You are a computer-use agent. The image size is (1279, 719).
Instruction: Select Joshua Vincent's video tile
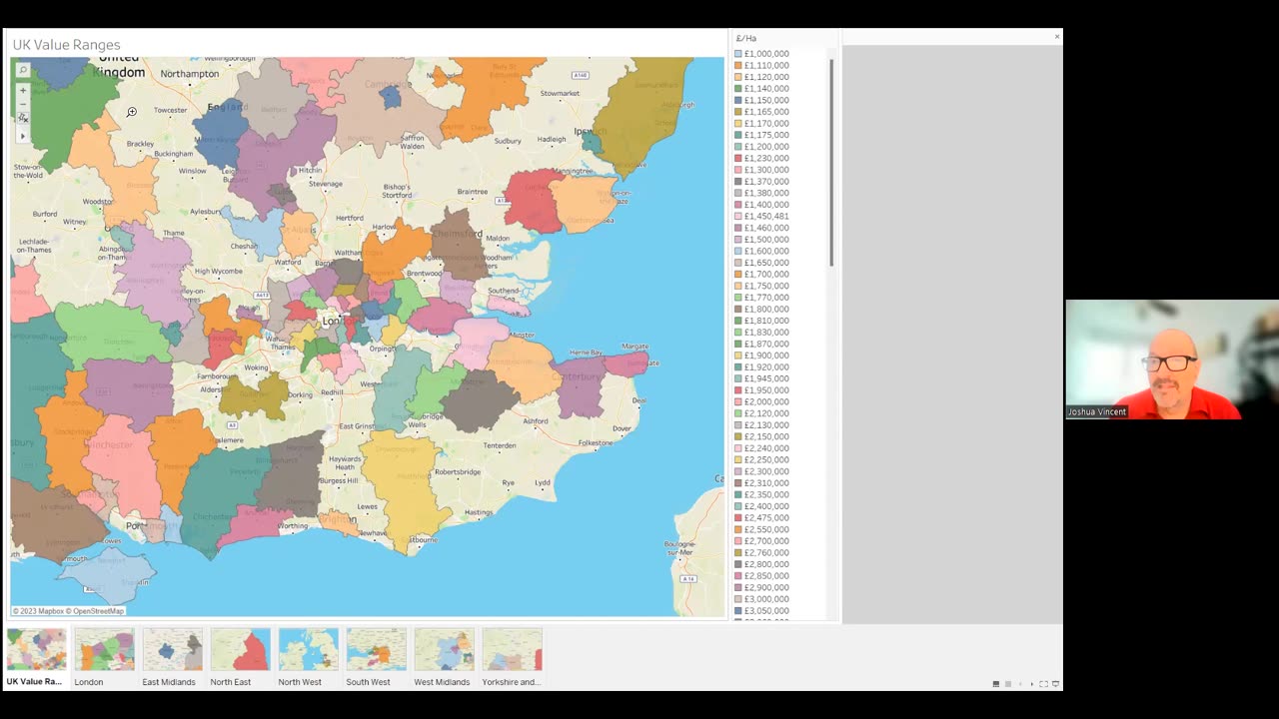point(1172,359)
